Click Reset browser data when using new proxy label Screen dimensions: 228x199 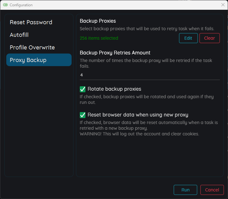(x=138, y=115)
